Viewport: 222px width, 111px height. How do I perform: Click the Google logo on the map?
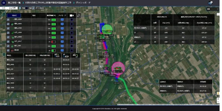pos(4,104)
